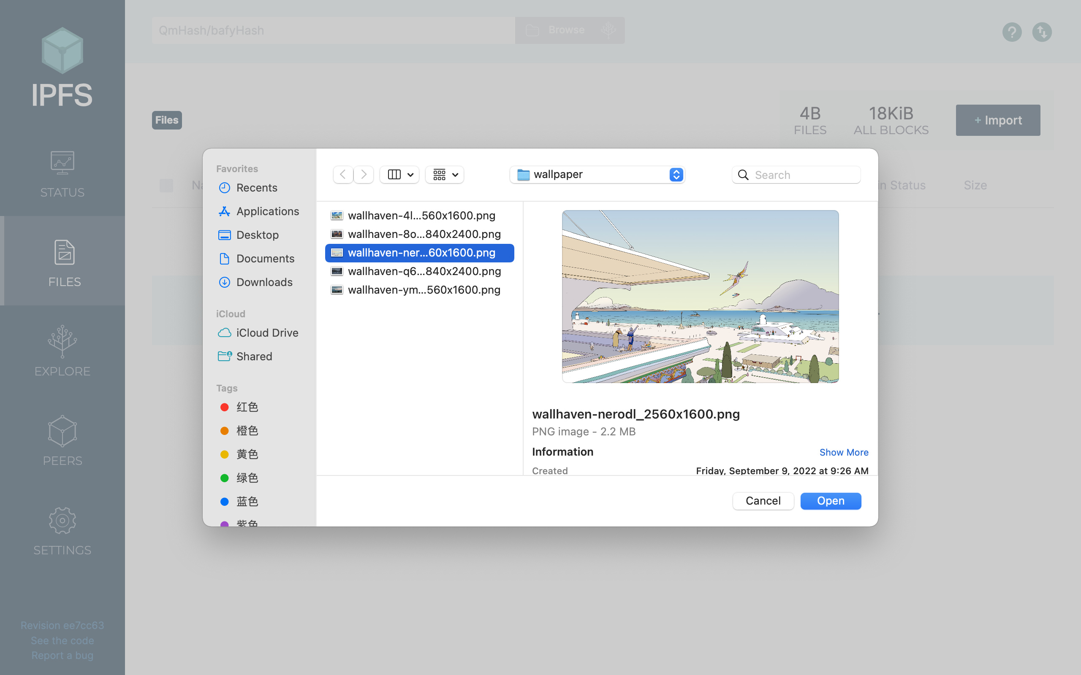
Task: Open the See the code link
Action: click(x=62, y=641)
